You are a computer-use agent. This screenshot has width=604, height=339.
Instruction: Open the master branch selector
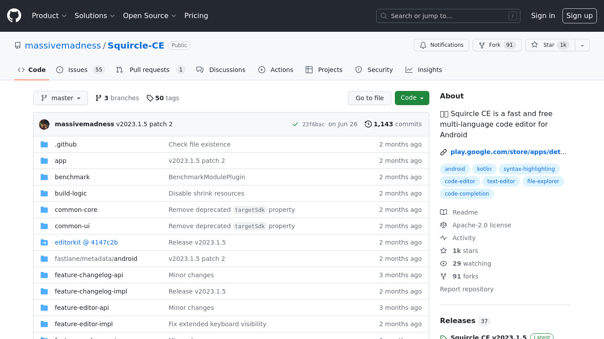[x=61, y=98]
